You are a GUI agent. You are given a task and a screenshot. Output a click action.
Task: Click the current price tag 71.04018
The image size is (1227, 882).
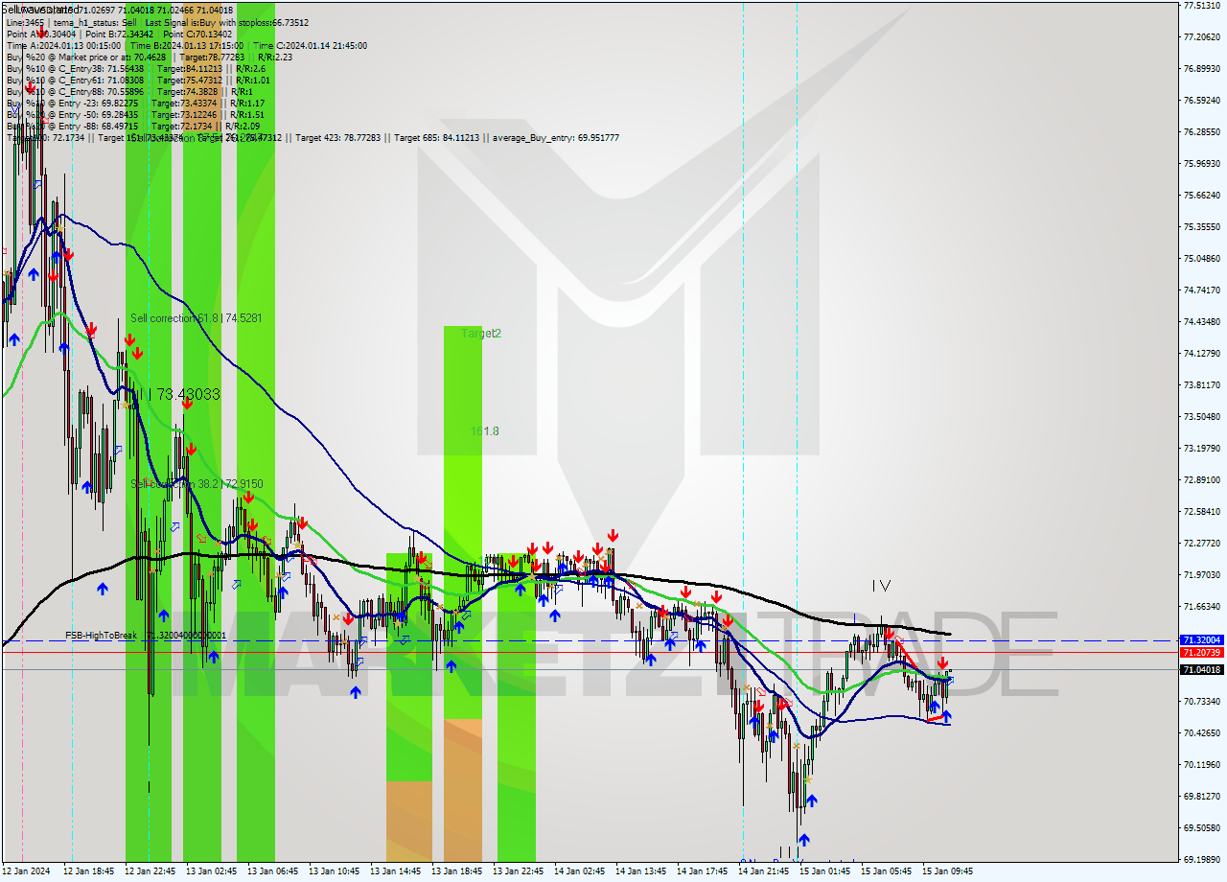coord(1201,669)
